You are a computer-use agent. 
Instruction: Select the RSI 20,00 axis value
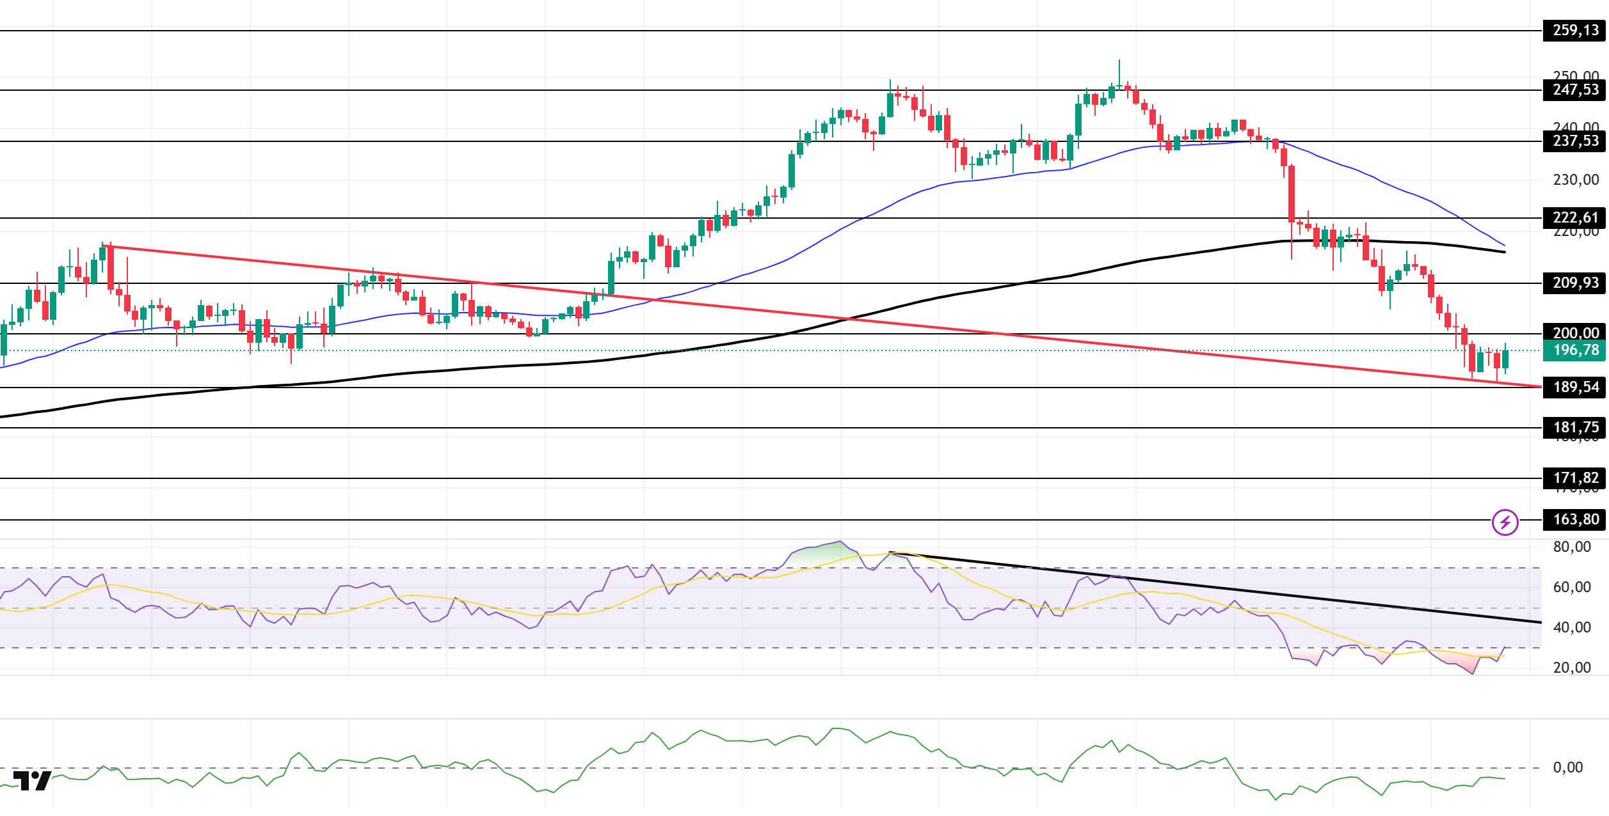pyautogui.click(x=1572, y=668)
